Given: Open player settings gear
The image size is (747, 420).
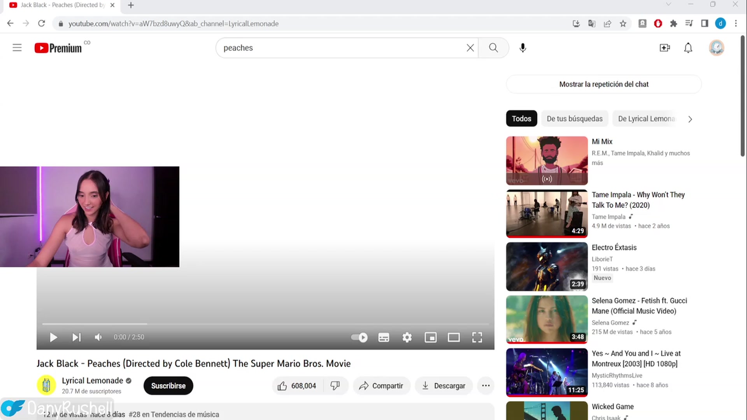Looking at the screenshot, I should point(407,337).
